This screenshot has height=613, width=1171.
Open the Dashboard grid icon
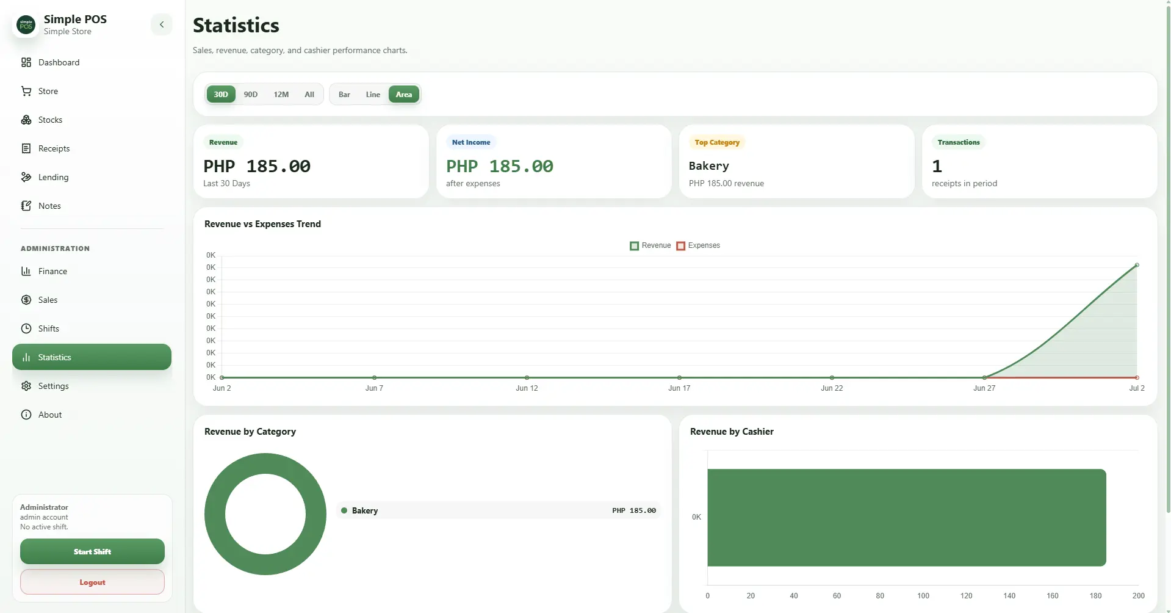[26, 62]
